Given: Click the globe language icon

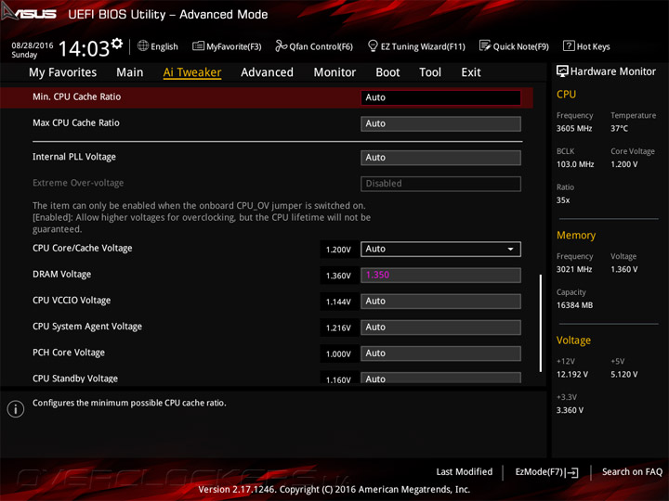Looking at the screenshot, I should point(143,45).
